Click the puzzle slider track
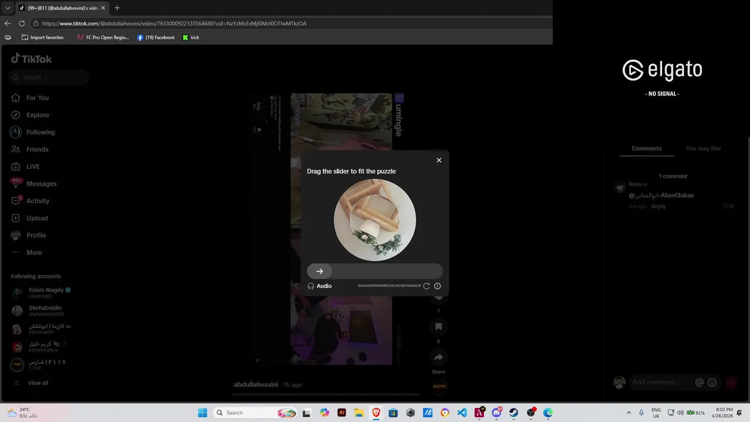The height and width of the screenshot is (422, 750). point(375,271)
